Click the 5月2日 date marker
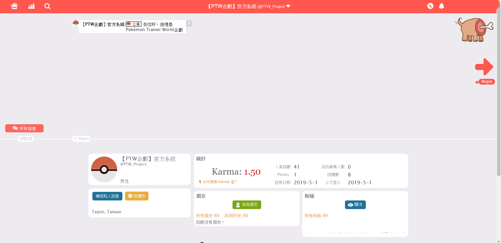The width and height of the screenshot is (501, 243). coord(26,139)
